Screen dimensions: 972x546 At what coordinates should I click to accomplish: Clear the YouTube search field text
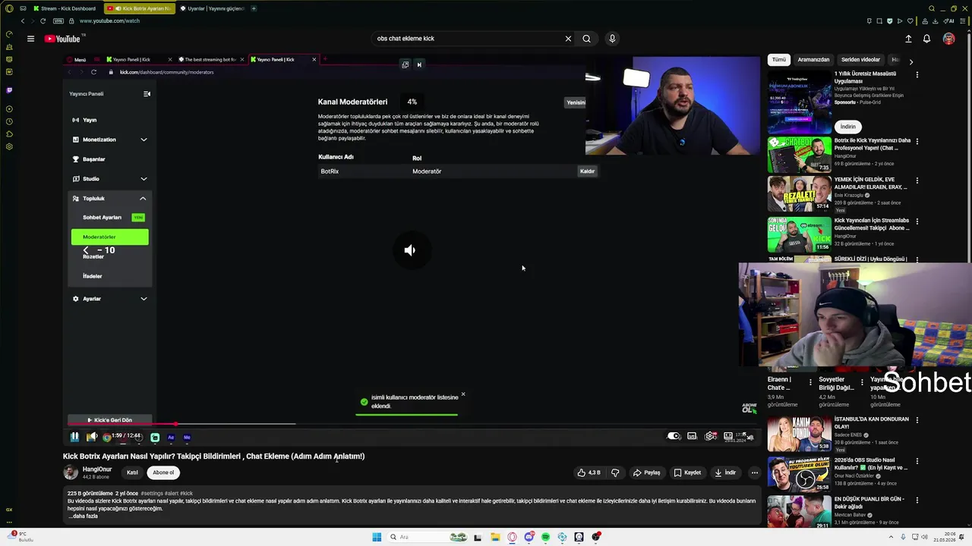pos(568,39)
